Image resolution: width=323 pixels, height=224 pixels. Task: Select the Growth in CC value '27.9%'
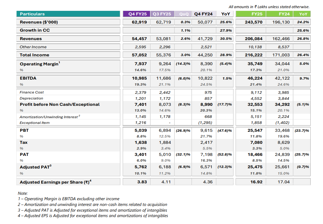(226, 30)
